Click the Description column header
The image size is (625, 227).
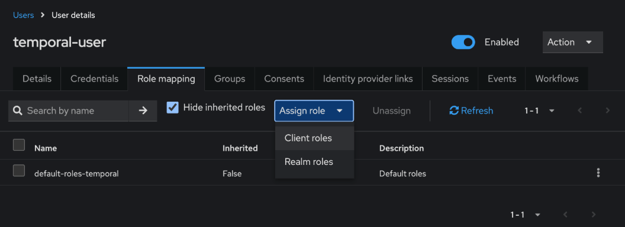tap(401, 148)
